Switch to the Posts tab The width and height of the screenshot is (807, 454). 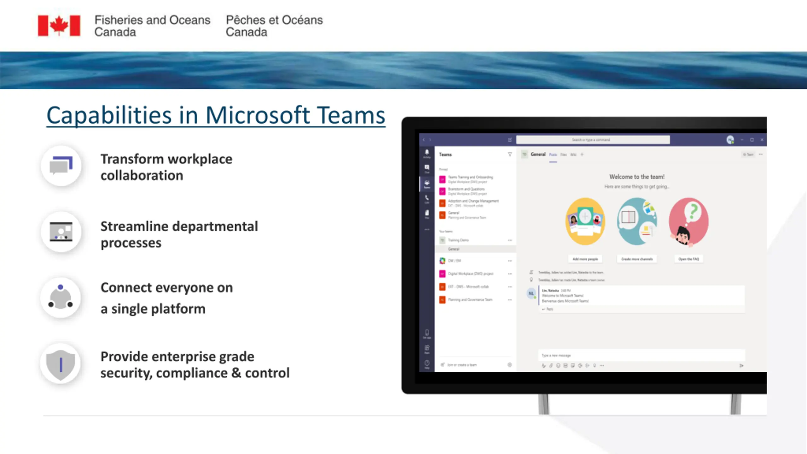pos(553,154)
